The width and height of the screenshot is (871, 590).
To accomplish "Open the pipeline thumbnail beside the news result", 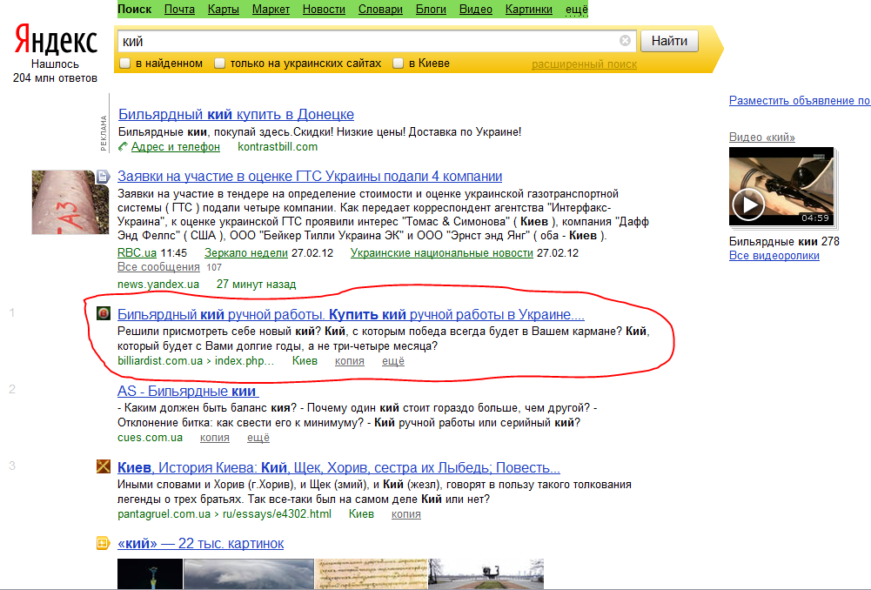I will (x=70, y=202).
